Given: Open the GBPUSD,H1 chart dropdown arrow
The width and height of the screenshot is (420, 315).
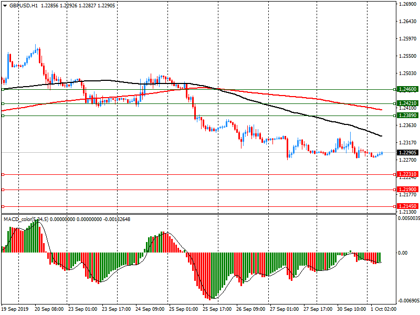Looking at the screenshot, I should pos(5,6).
